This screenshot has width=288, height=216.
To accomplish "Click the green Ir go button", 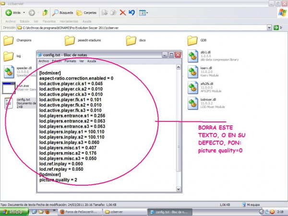I will pyautogui.click(x=278, y=28).
